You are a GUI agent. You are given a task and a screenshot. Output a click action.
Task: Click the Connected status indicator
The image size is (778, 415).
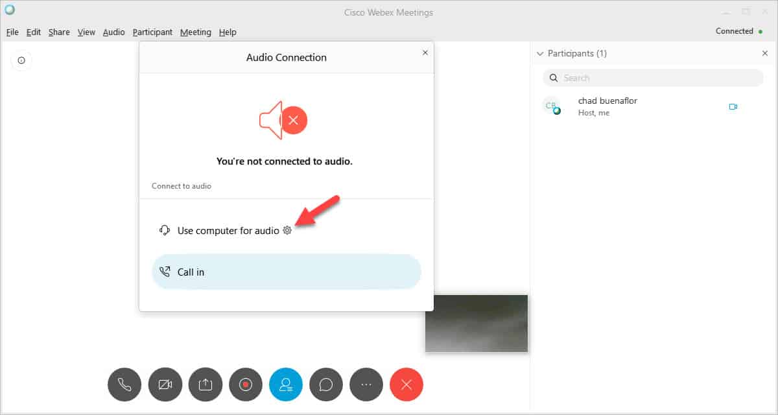pyautogui.click(x=738, y=31)
